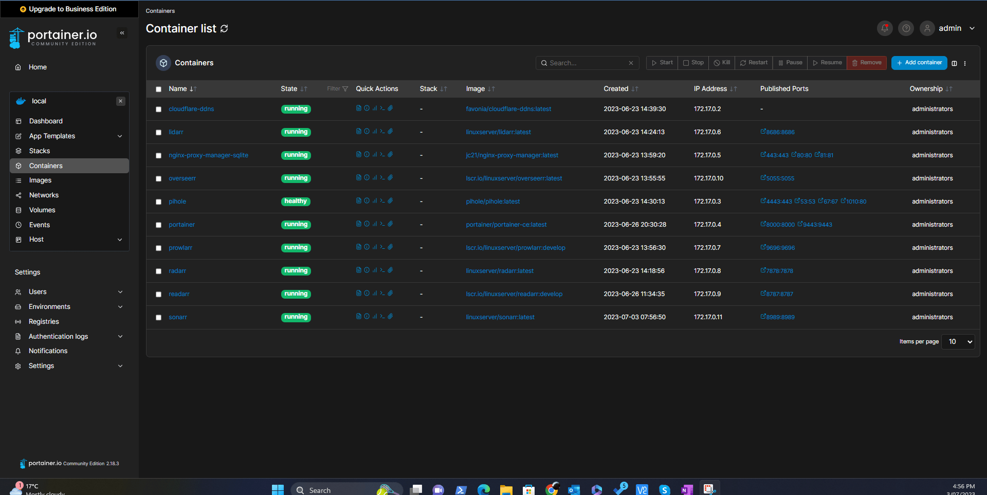
Task: Click the Remove button in toolbar
Action: pyautogui.click(x=867, y=63)
